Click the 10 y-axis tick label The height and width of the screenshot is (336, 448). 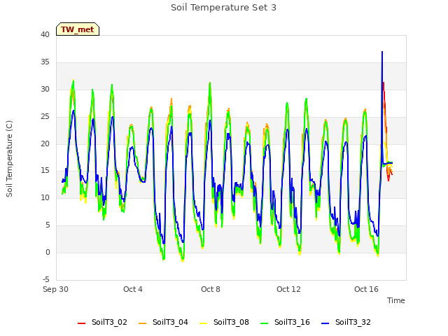[45, 197]
